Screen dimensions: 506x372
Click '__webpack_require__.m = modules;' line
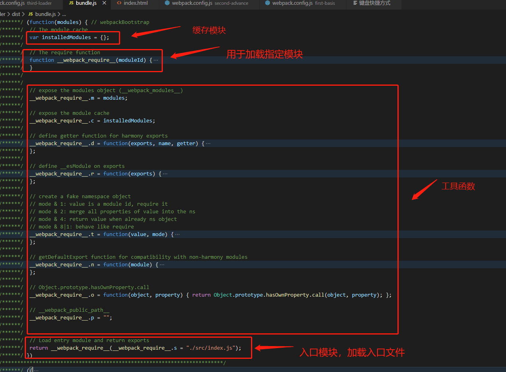tap(79, 98)
